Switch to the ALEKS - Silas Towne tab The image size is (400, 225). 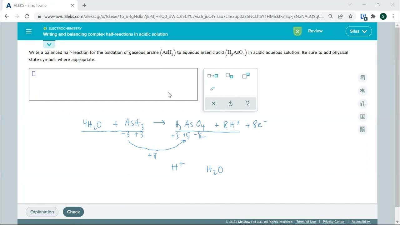39,5
